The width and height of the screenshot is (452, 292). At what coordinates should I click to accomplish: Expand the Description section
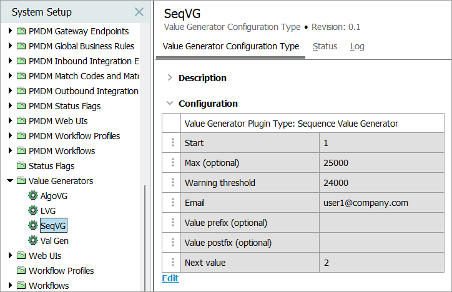click(x=169, y=78)
